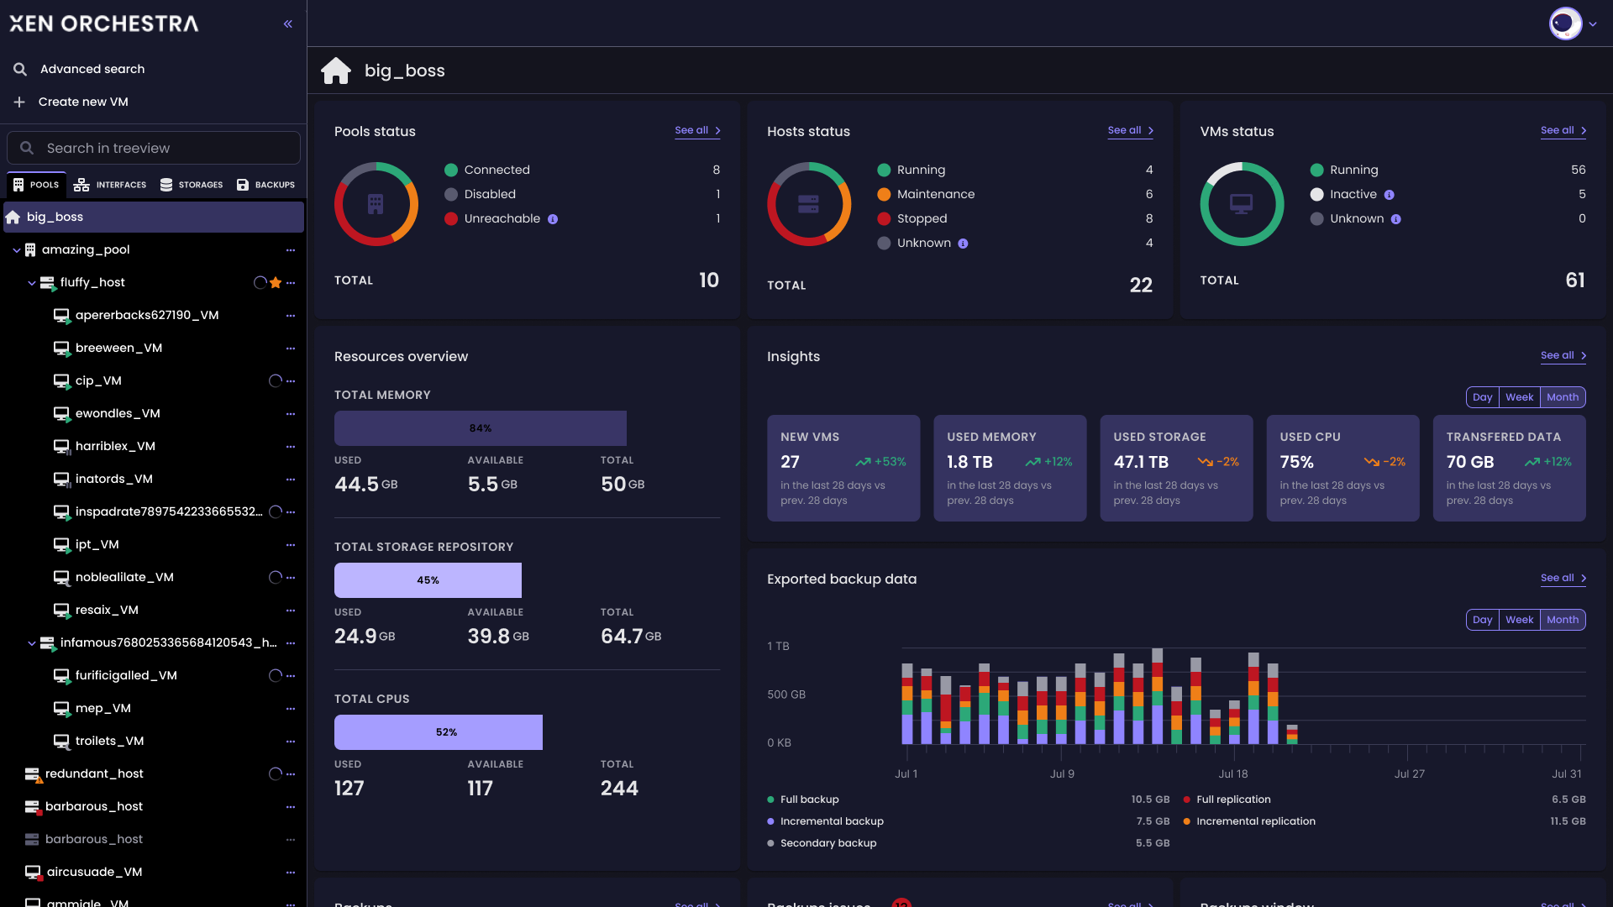This screenshot has width=1613, height=907.
Task: Switch to the Storages tab
Action: click(191, 185)
